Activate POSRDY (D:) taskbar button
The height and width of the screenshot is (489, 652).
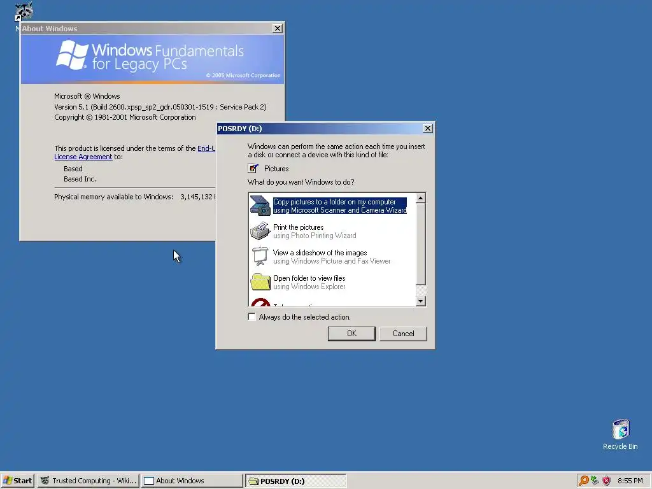click(x=295, y=481)
